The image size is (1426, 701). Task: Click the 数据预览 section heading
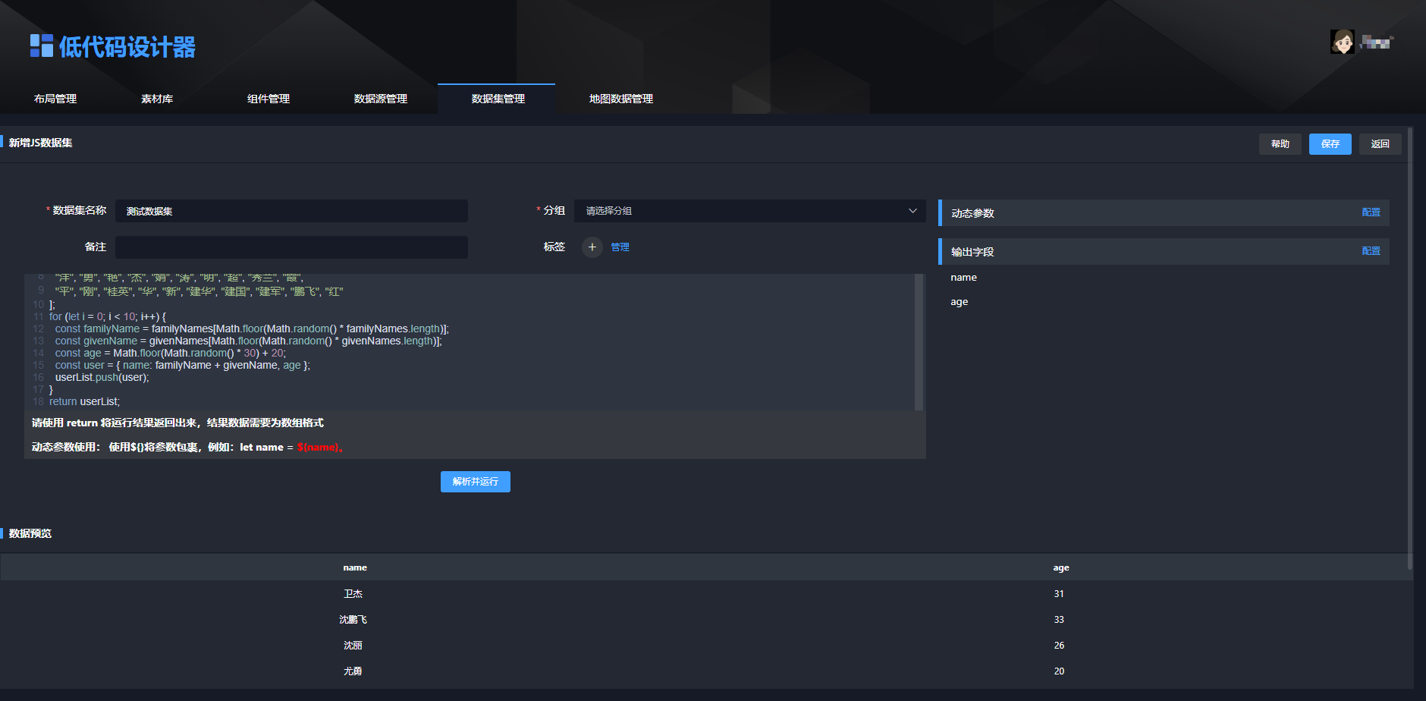click(30, 533)
